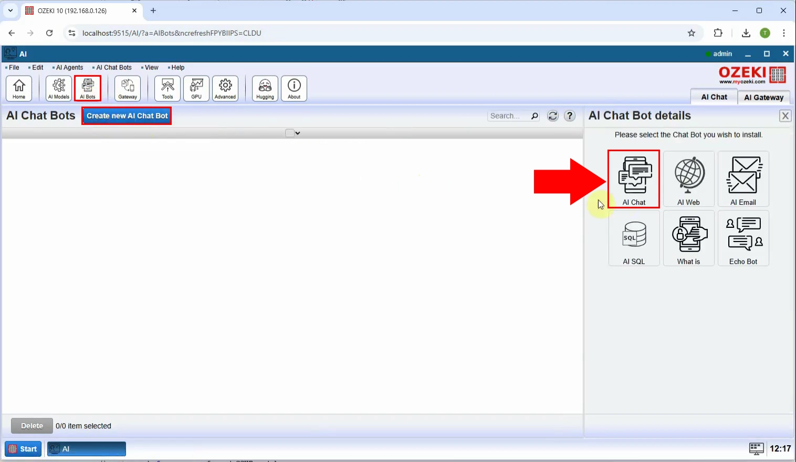
Task: Select the AI SQL bot type
Action: (634, 238)
